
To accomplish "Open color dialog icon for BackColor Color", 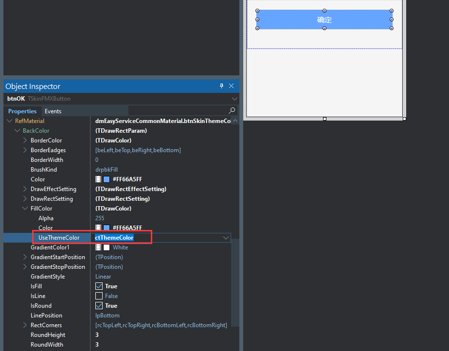I will 98,179.
